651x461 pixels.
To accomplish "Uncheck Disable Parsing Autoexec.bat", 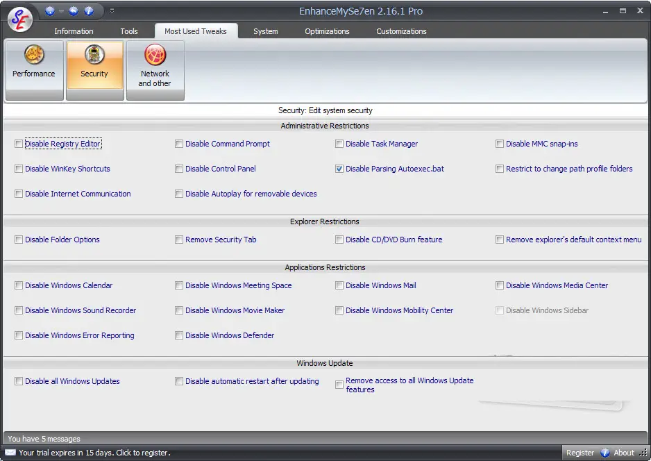I will (339, 169).
